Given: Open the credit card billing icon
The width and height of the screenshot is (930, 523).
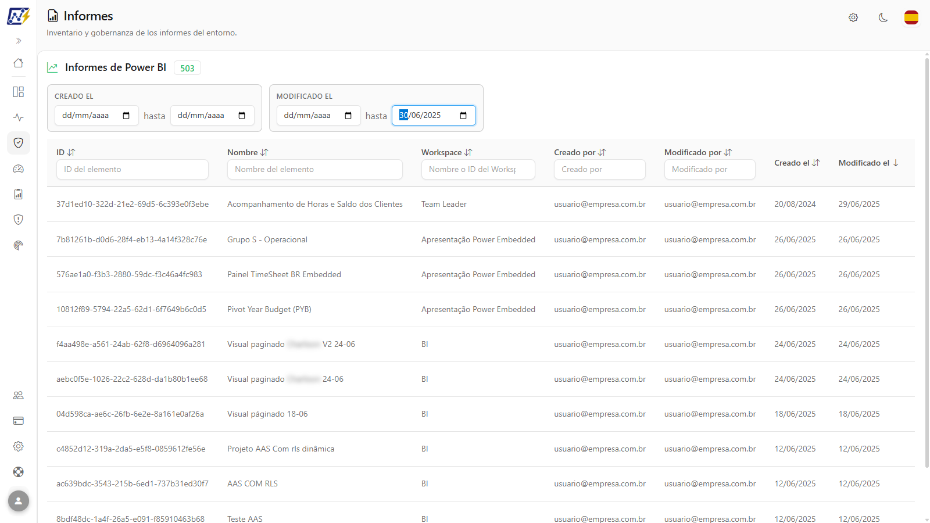Looking at the screenshot, I should click(x=19, y=421).
